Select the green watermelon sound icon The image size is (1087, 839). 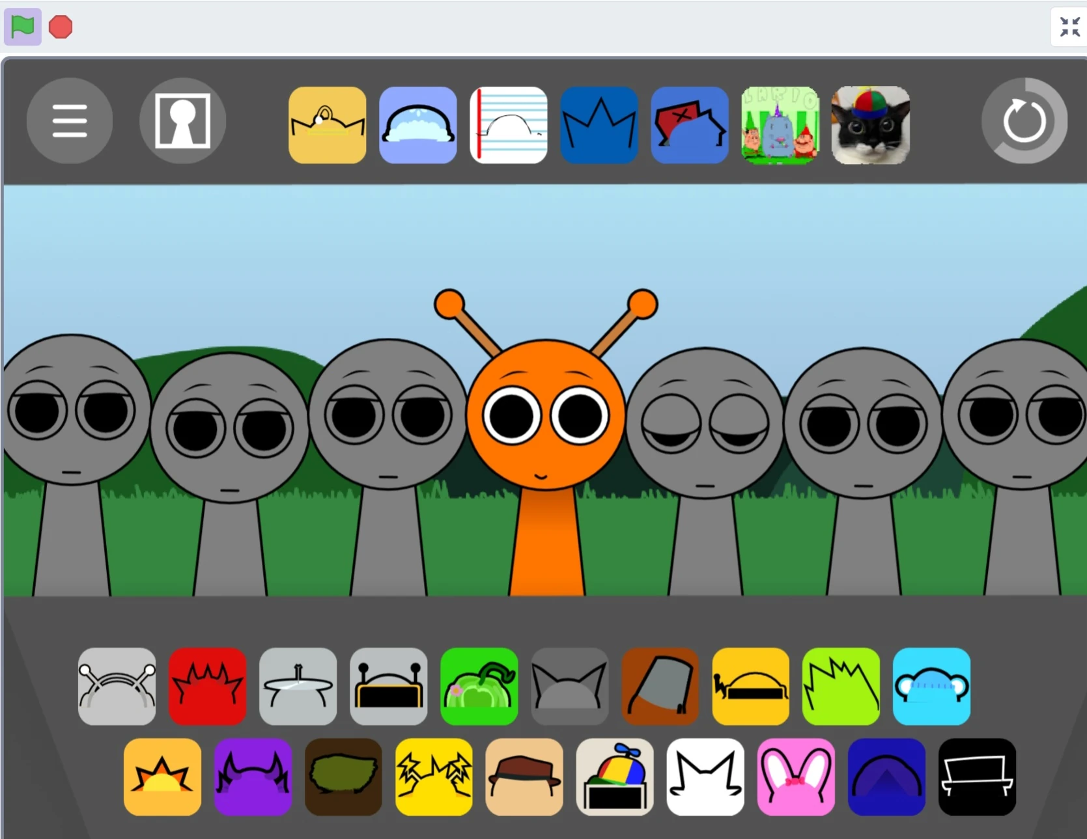(x=479, y=687)
